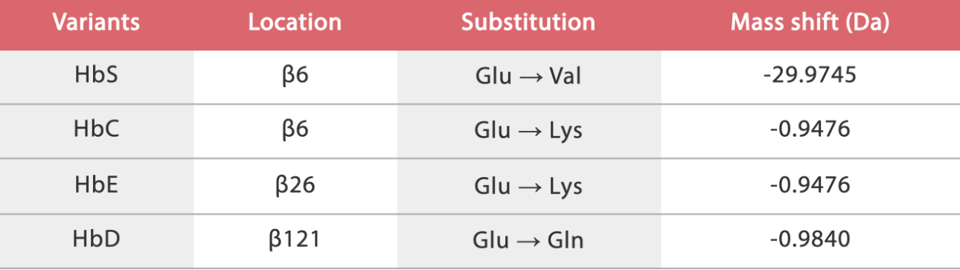Select Glu → Lys in the HbE row
Viewport: 960px width, 270px height.
point(528,184)
